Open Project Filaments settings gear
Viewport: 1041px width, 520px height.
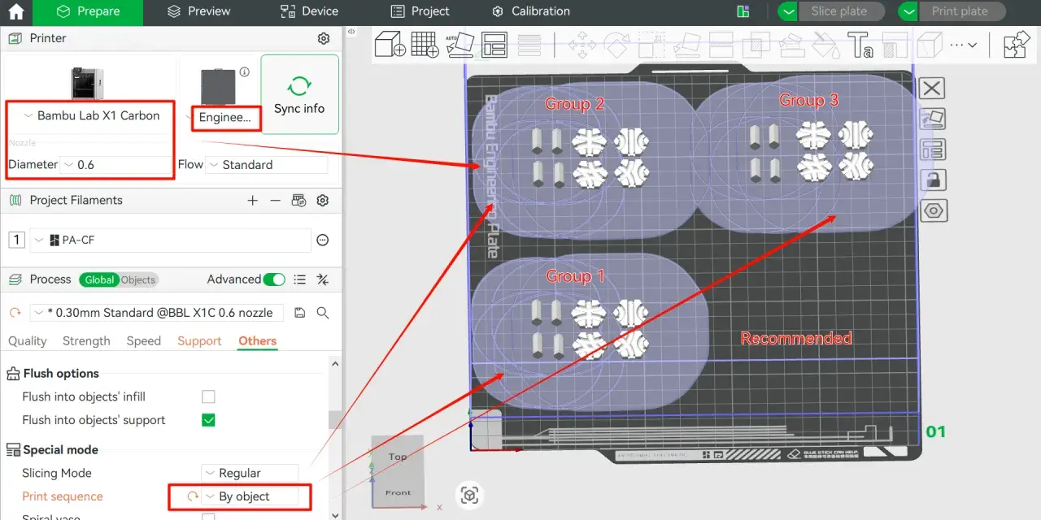323,200
